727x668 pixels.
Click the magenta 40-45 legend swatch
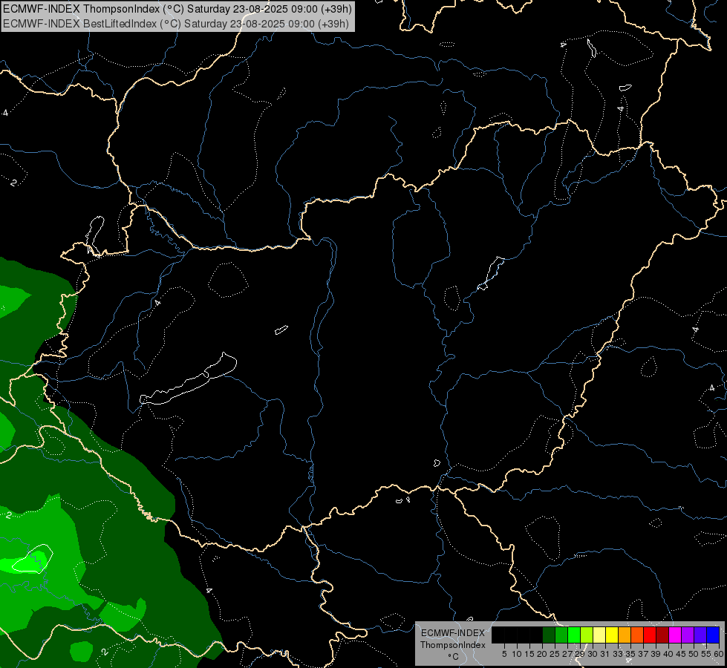point(675,635)
